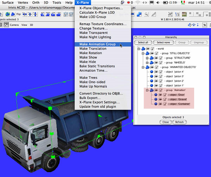This screenshot has height=177, width=211.
Task: Click the knife blade toolbar icon
Action: pos(154,14)
